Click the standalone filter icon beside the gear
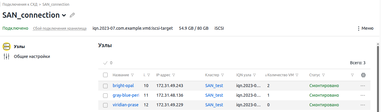Viewport: 381px width, 112px height. tap(352, 75)
